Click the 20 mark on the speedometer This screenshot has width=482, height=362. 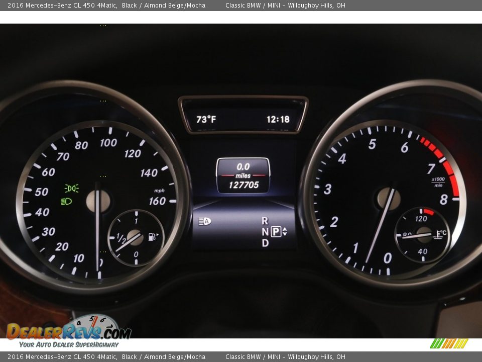point(62,246)
